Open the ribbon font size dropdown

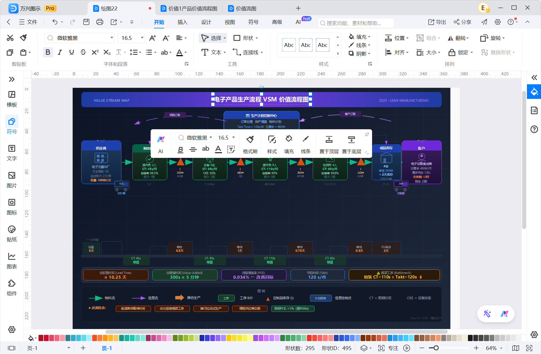(142, 38)
